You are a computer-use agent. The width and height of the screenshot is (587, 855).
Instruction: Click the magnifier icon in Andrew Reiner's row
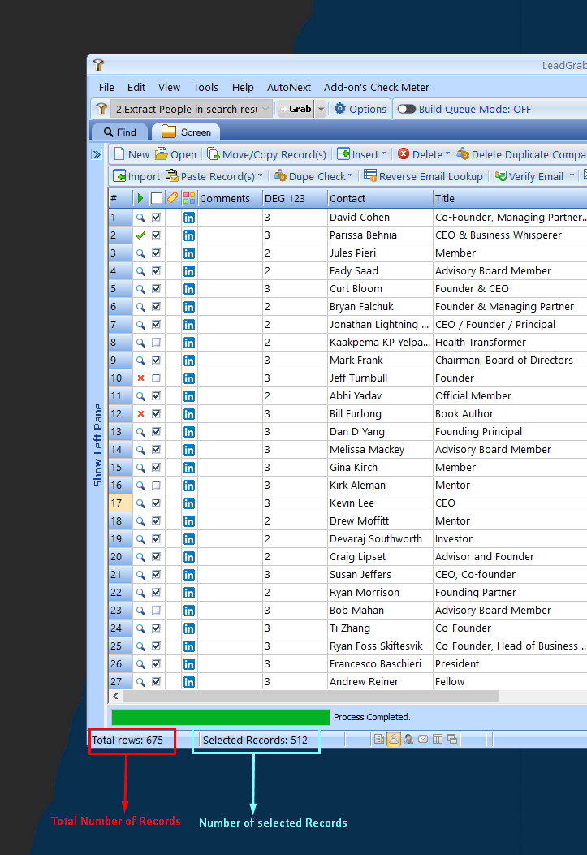coord(140,682)
